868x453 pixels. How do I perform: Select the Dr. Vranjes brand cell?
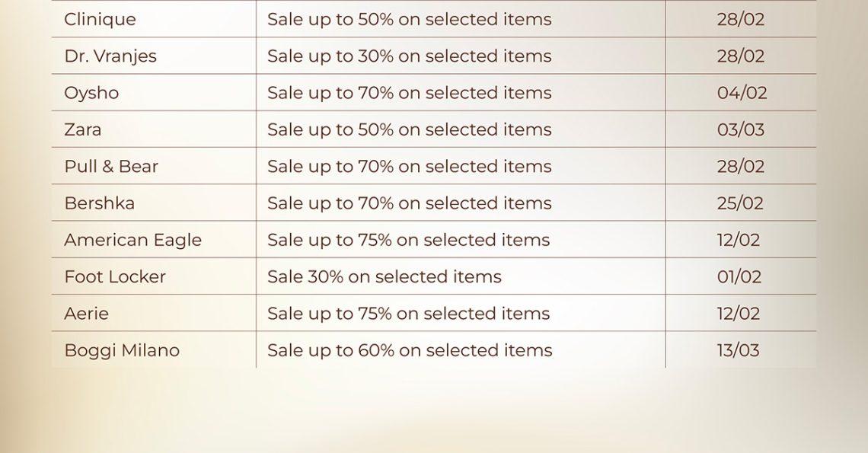[110, 56]
